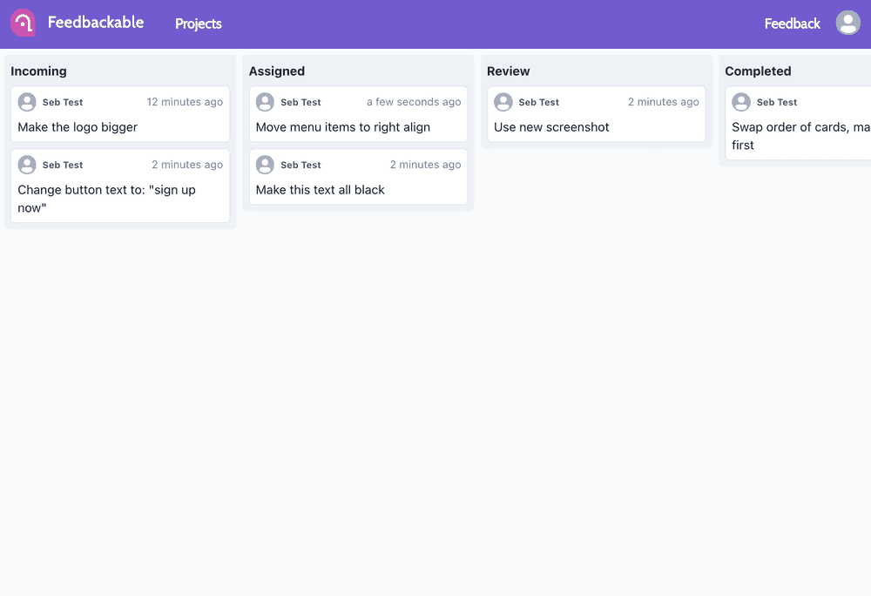This screenshot has height=596, width=871.
Task: Open the user profile avatar menu
Action: 847,23
